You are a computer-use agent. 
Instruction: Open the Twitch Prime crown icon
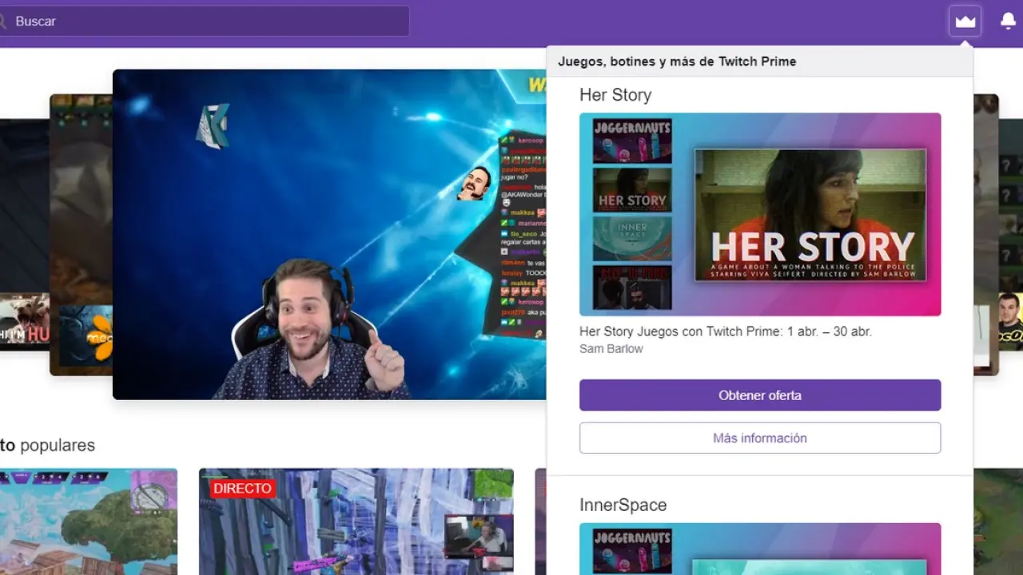(x=965, y=22)
